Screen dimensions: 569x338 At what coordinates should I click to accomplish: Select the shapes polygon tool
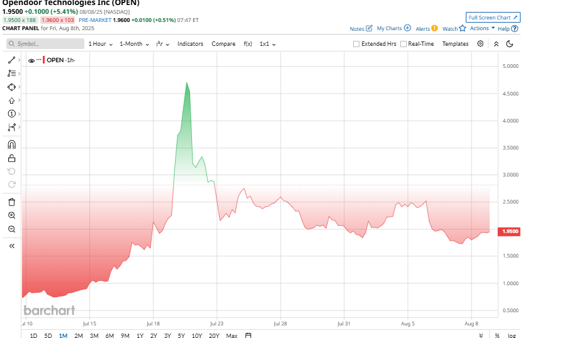11,87
